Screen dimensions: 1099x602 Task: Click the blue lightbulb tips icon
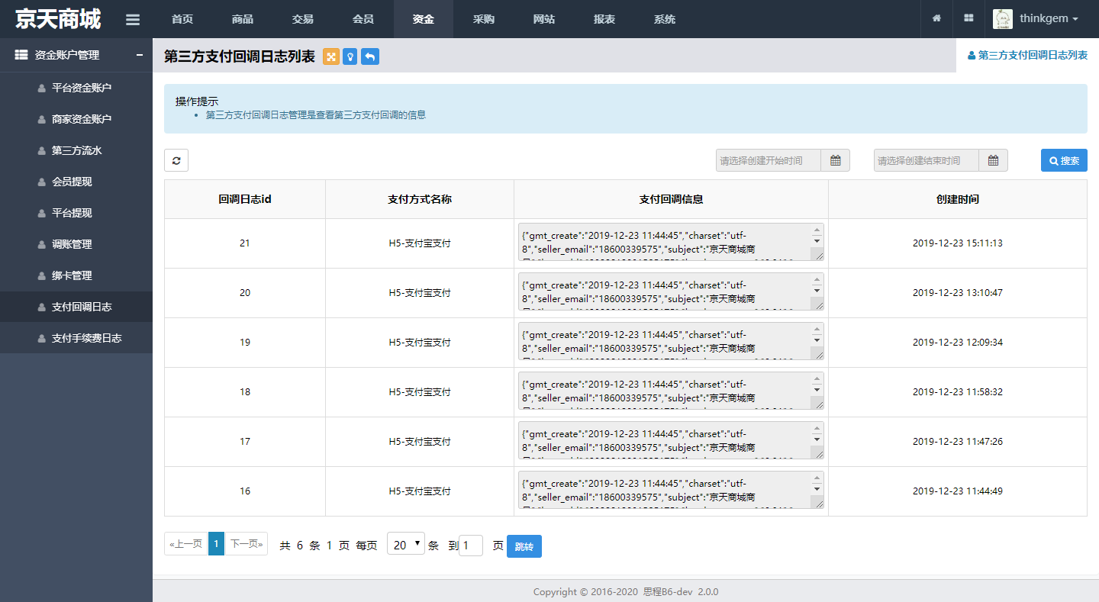(350, 56)
